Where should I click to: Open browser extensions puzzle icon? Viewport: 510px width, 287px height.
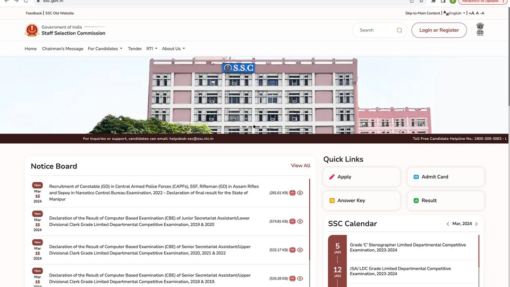pos(433,1)
